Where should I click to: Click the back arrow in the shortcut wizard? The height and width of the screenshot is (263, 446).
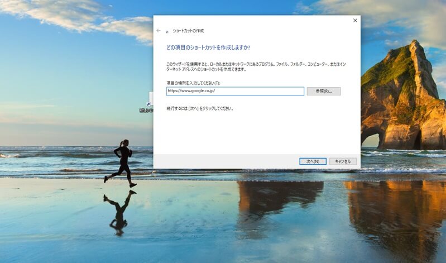(x=159, y=31)
